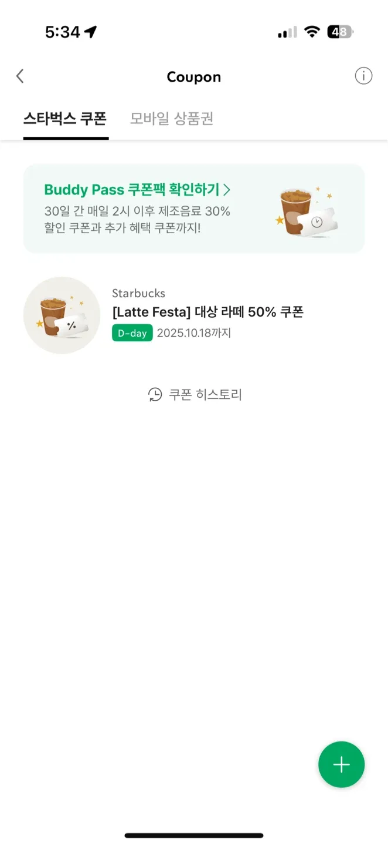Tap the Buddy Pass banner description text

click(x=137, y=219)
